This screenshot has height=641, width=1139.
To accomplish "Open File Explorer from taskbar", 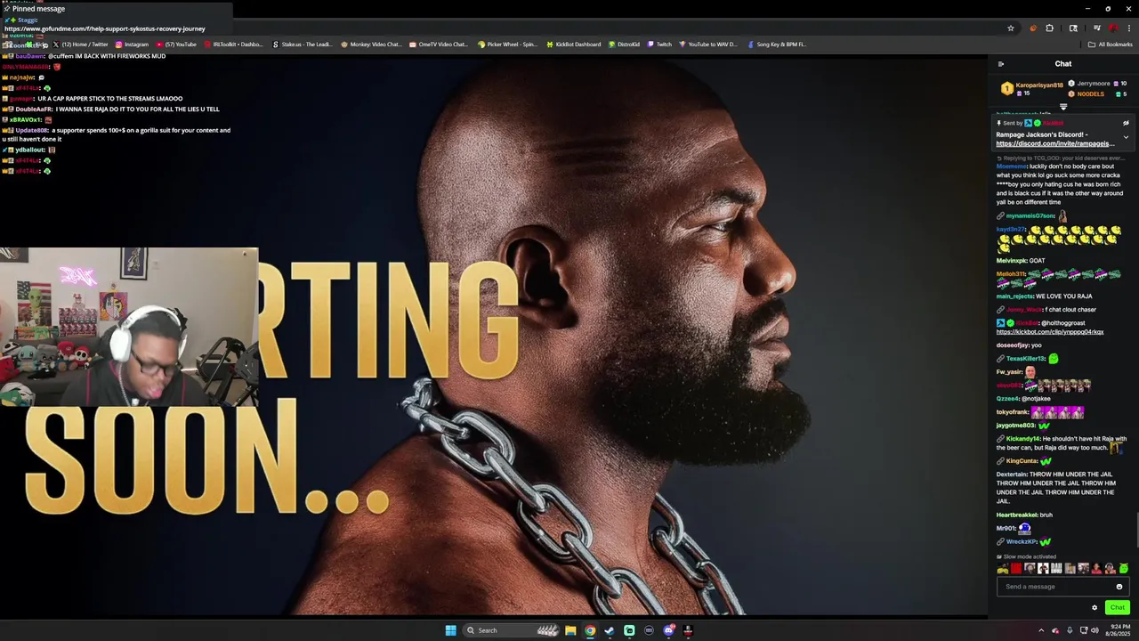I will pyautogui.click(x=570, y=630).
